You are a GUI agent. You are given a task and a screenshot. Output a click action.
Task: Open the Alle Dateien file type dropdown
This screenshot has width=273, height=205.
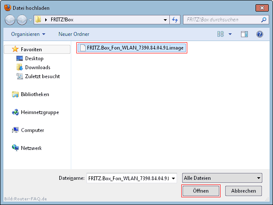pyautogui.click(x=222, y=178)
